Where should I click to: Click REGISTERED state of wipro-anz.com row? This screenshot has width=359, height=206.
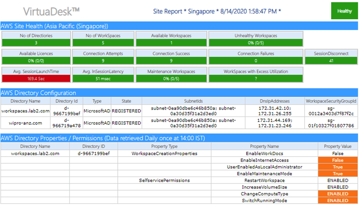tap(126, 123)
